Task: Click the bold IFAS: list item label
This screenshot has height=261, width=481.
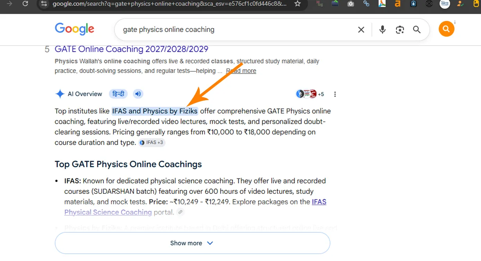Action: click(x=73, y=181)
